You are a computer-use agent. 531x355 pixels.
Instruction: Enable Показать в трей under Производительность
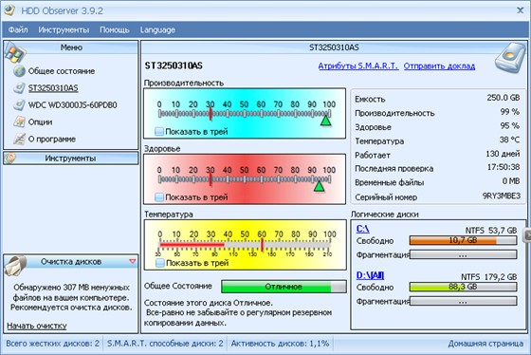pyautogui.click(x=159, y=132)
